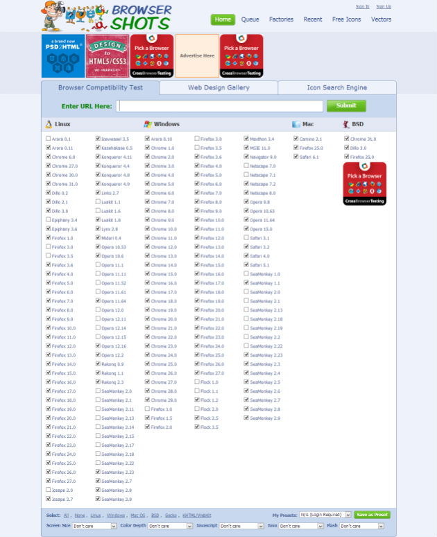
Task: Click the None select link
Action: [80, 515]
